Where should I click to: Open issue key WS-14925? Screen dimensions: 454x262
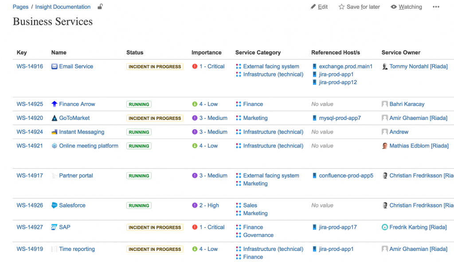coord(30,104)
